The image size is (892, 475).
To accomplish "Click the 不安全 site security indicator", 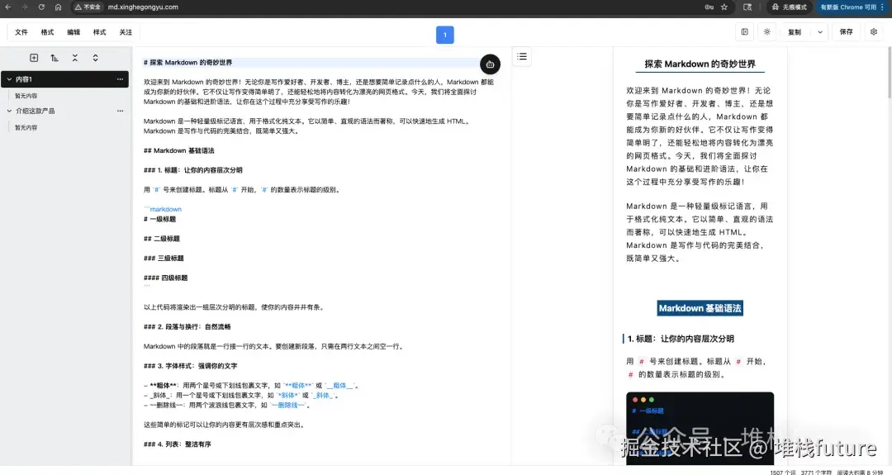I will [88, 7].
